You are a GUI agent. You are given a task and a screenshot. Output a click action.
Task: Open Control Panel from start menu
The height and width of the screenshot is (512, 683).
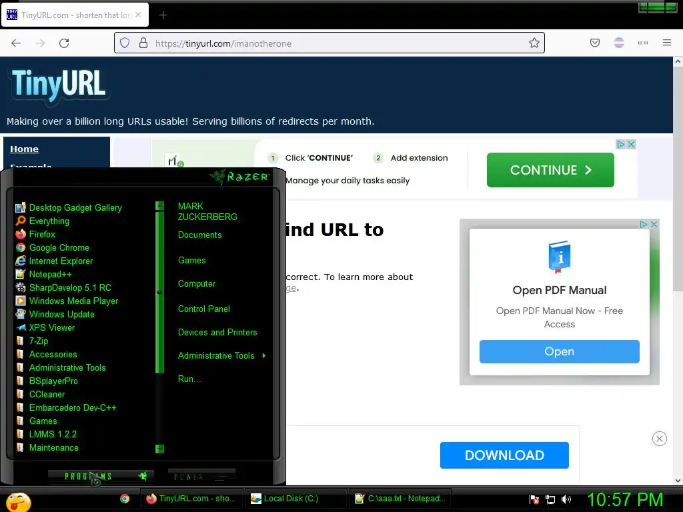pos(204,309)
